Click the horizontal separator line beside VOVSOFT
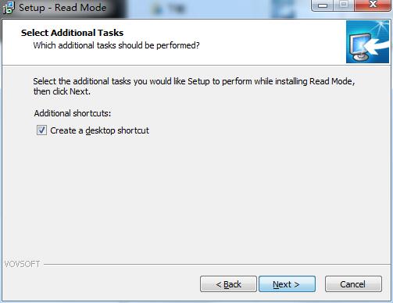This screenshot has width=393, height=303. (217, 265)
